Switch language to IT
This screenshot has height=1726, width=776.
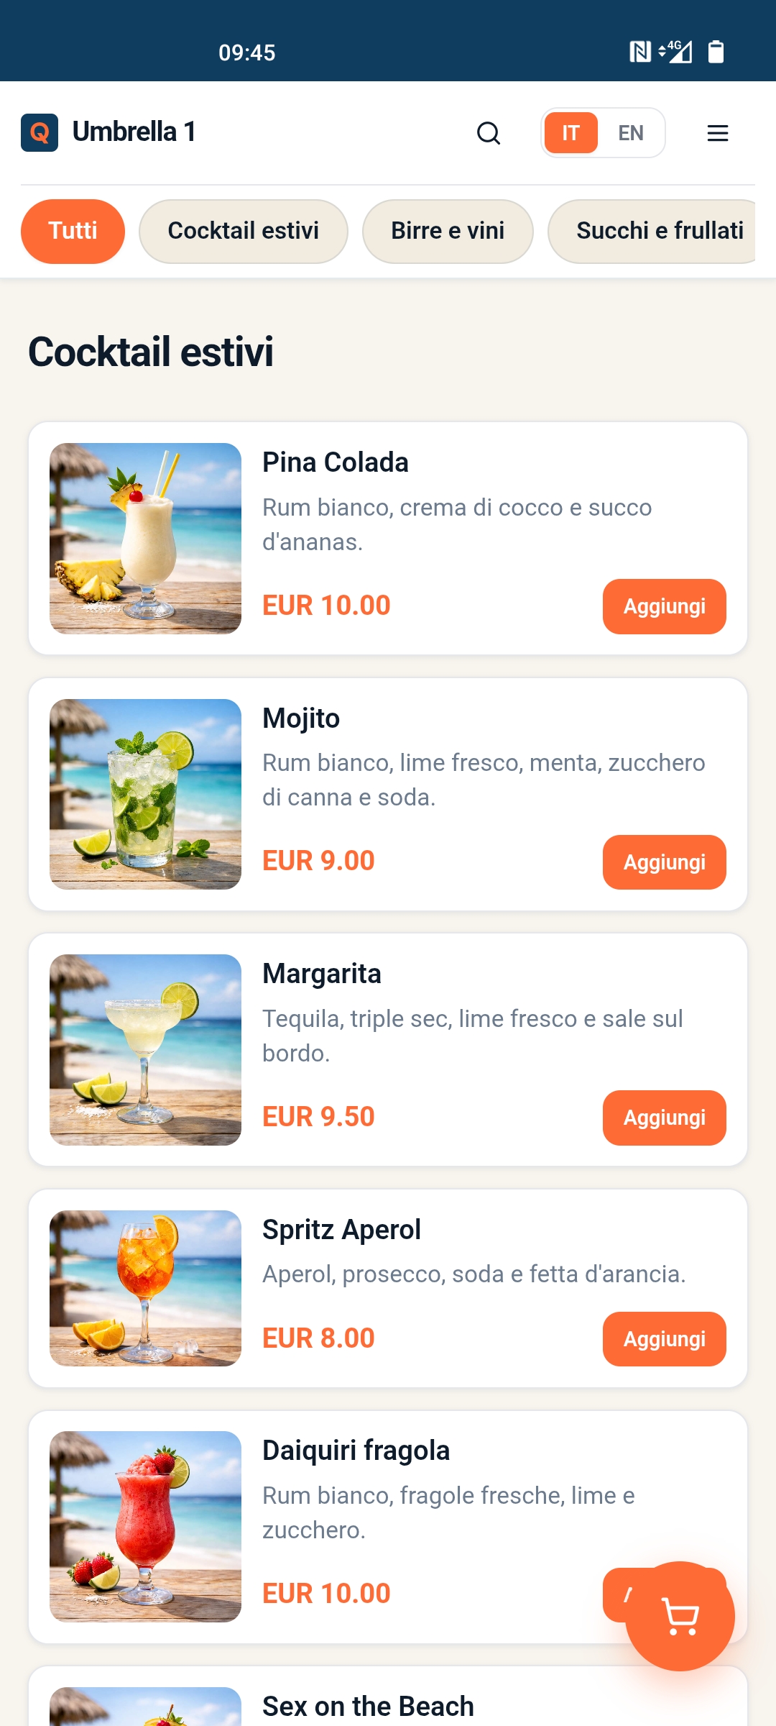pyautogui.click(x=571, y=133)
